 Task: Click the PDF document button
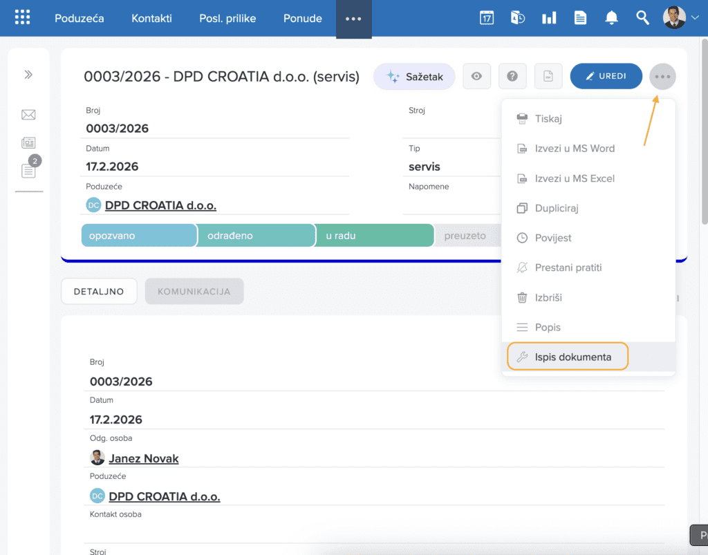(x=548, y=76)
